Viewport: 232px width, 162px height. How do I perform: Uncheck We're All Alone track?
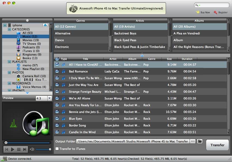57,98
